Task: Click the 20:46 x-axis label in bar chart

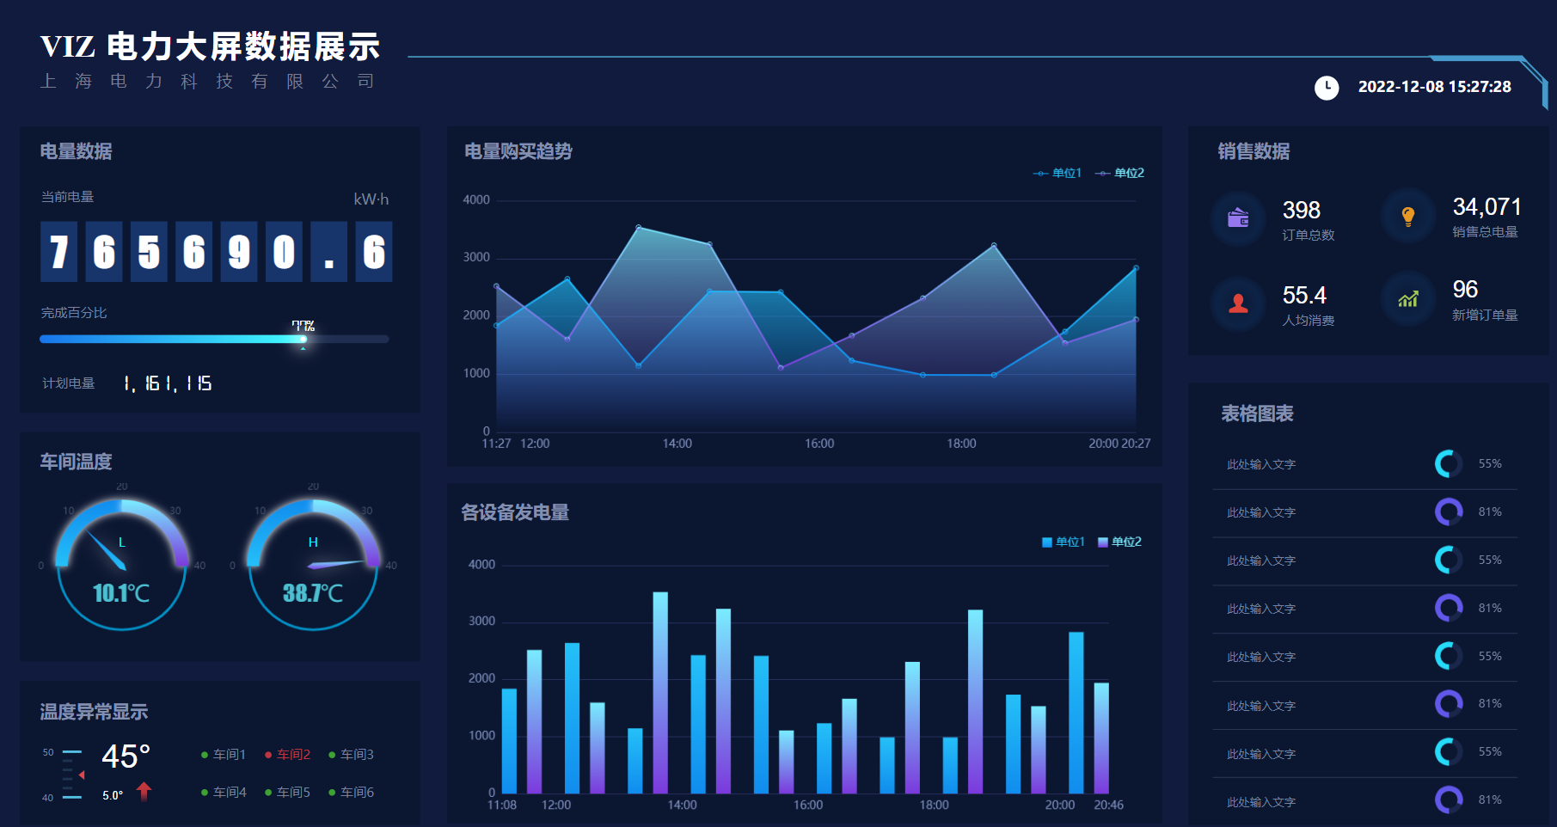Action: [1108, 806]
